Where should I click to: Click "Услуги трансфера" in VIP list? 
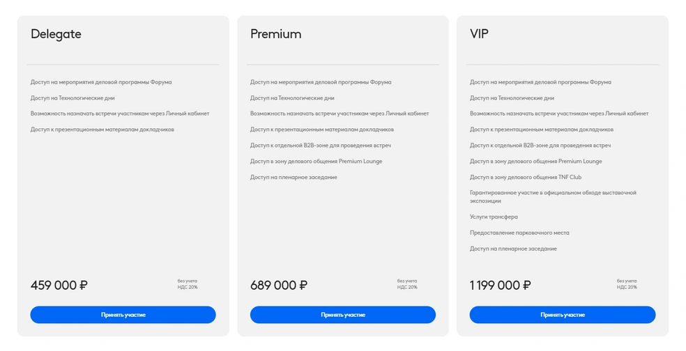pyautogui.click(x=494, y=217)
